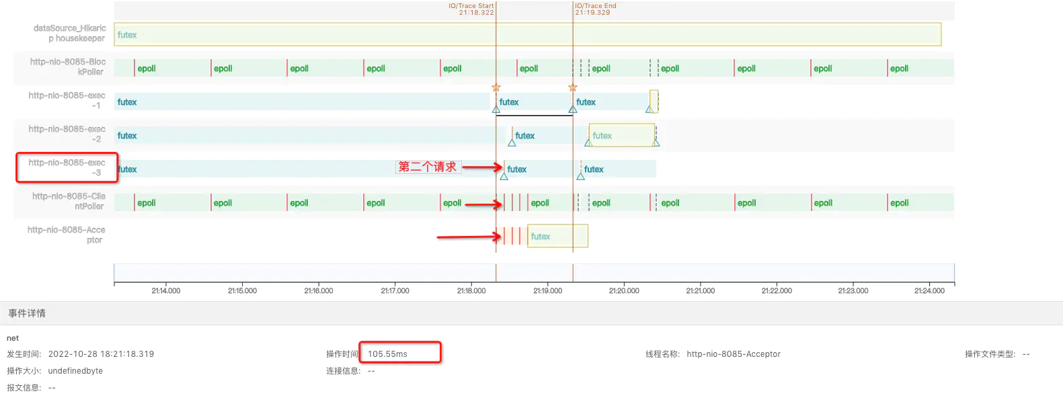Select exec-1's futex between trace start and end

[x=535, y=101]
